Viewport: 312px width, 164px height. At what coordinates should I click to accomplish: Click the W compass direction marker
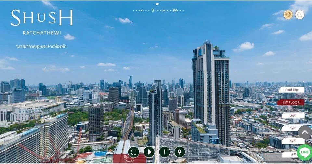(175, 10)
